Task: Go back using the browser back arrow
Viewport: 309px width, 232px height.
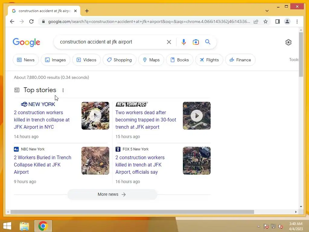Action: (x=12, y=21)
